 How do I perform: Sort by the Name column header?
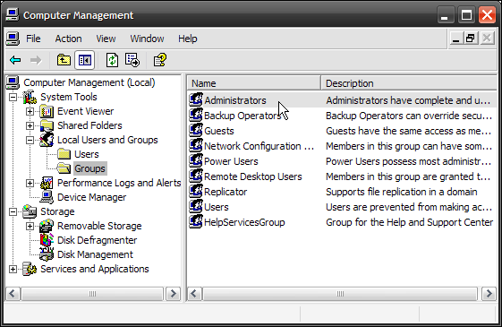(253, 83)
